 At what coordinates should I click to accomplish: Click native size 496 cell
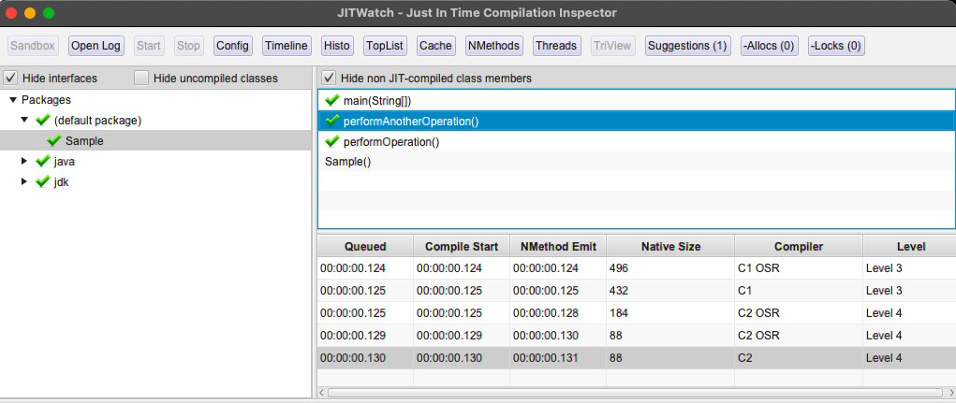[670, 267]
